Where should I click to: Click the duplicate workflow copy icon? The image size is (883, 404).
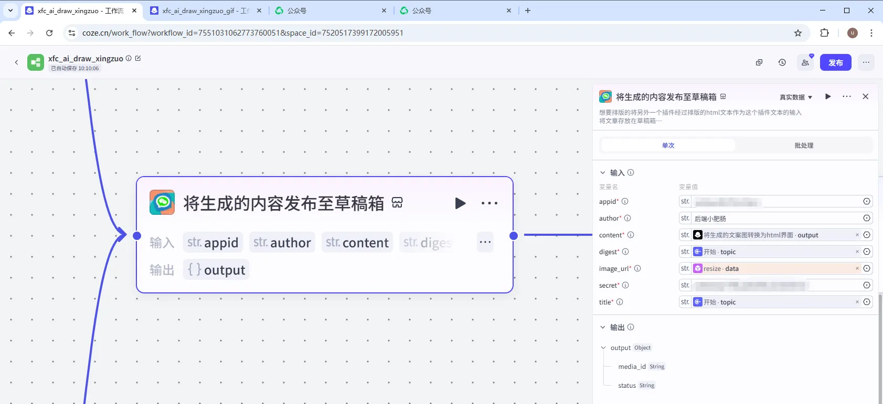point(759,62)
